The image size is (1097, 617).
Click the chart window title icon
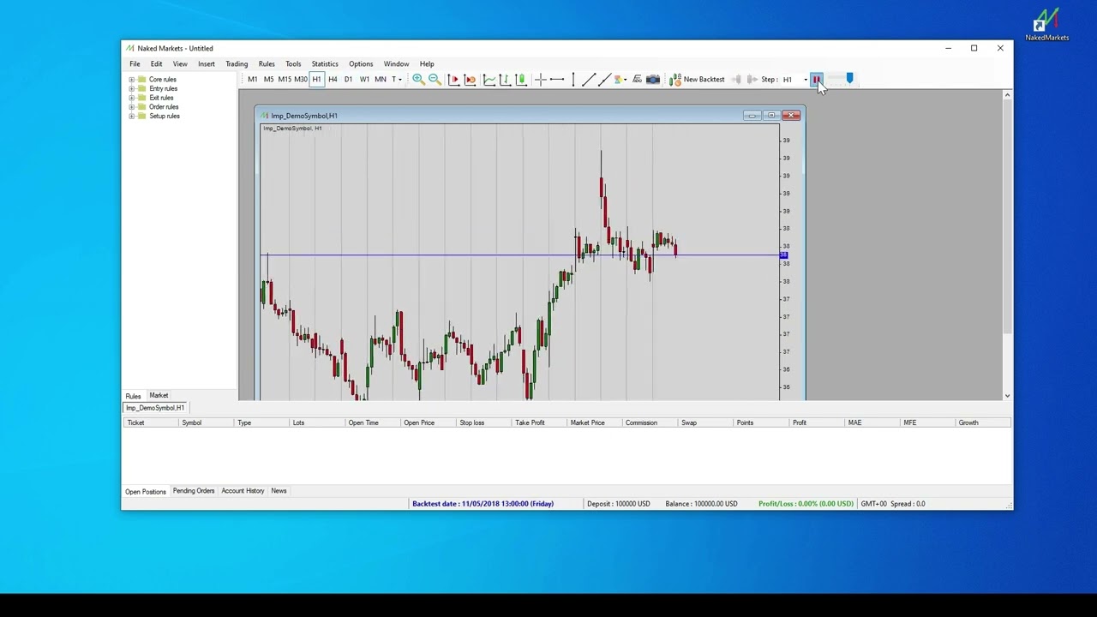click(x=264, y=116)
